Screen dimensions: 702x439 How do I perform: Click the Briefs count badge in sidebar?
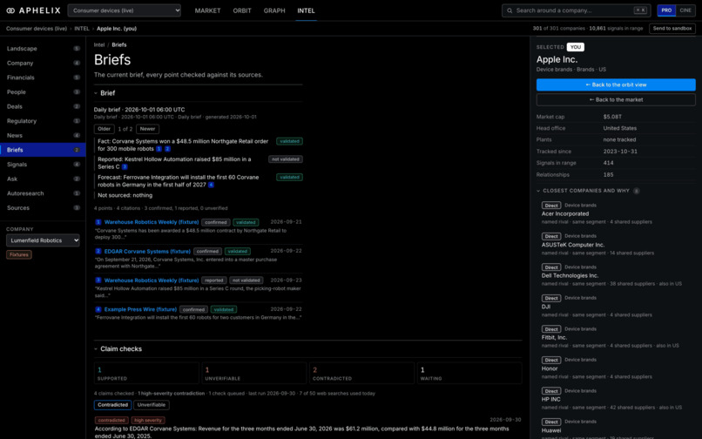coord(77,150)
